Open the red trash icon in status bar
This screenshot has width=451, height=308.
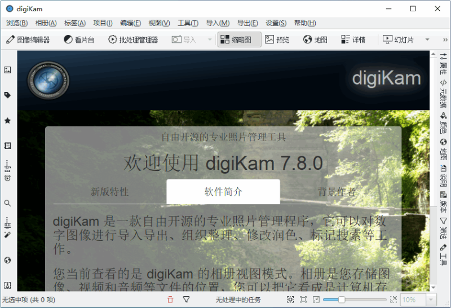170,300
